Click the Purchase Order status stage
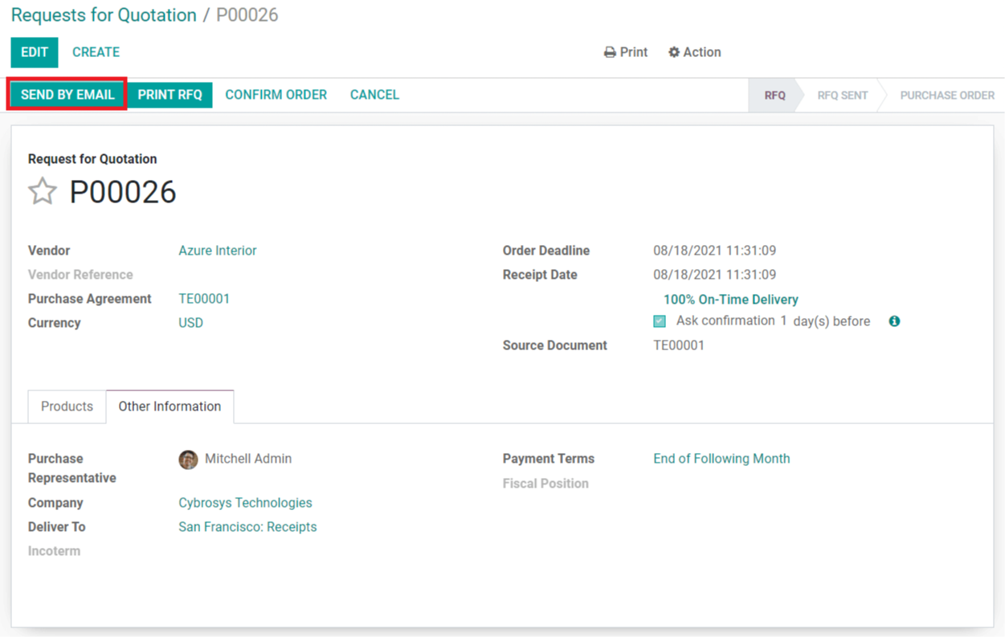 (947, 95)
